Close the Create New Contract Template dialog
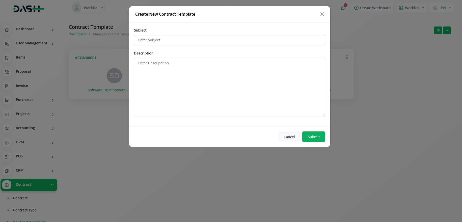The image size is (462, 222). (x=322, y=14)
